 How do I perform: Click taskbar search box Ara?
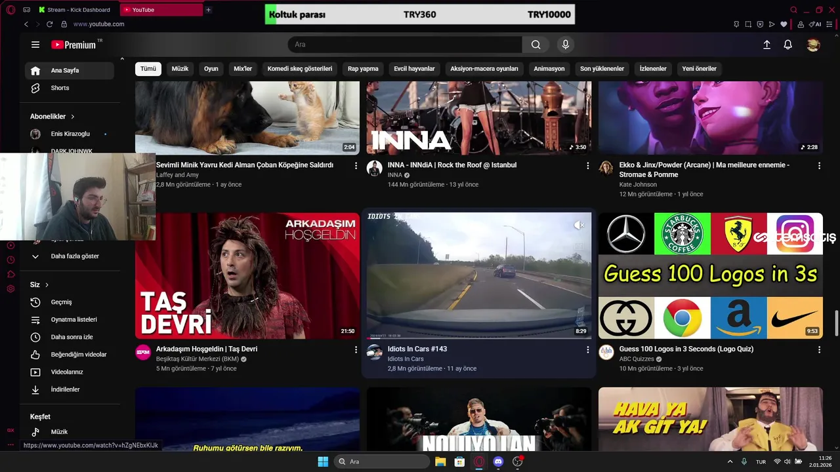pos(382,462)
